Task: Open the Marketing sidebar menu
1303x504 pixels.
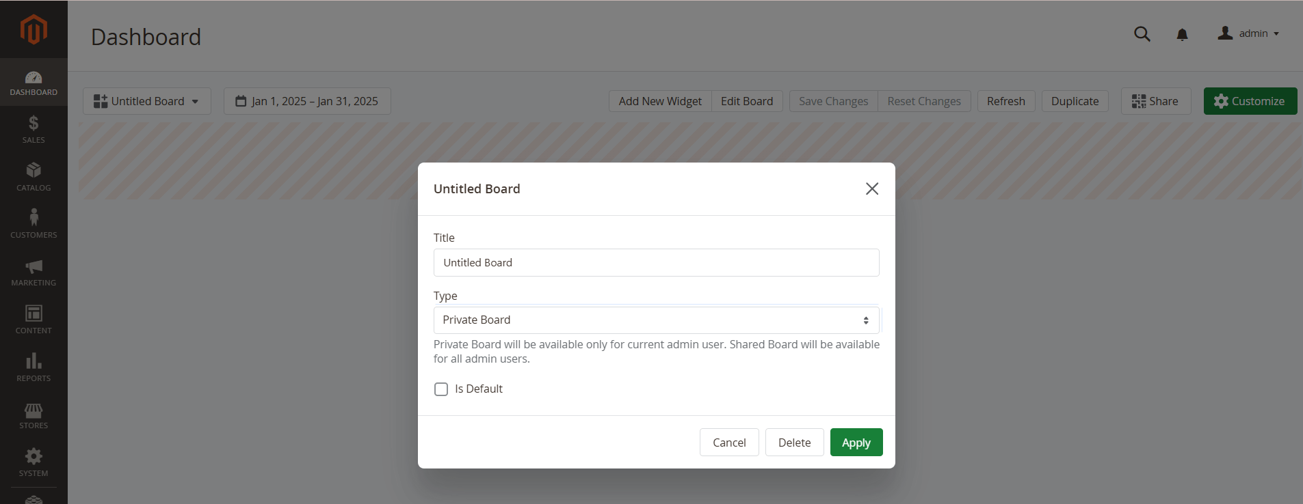Action: (34, 272)
